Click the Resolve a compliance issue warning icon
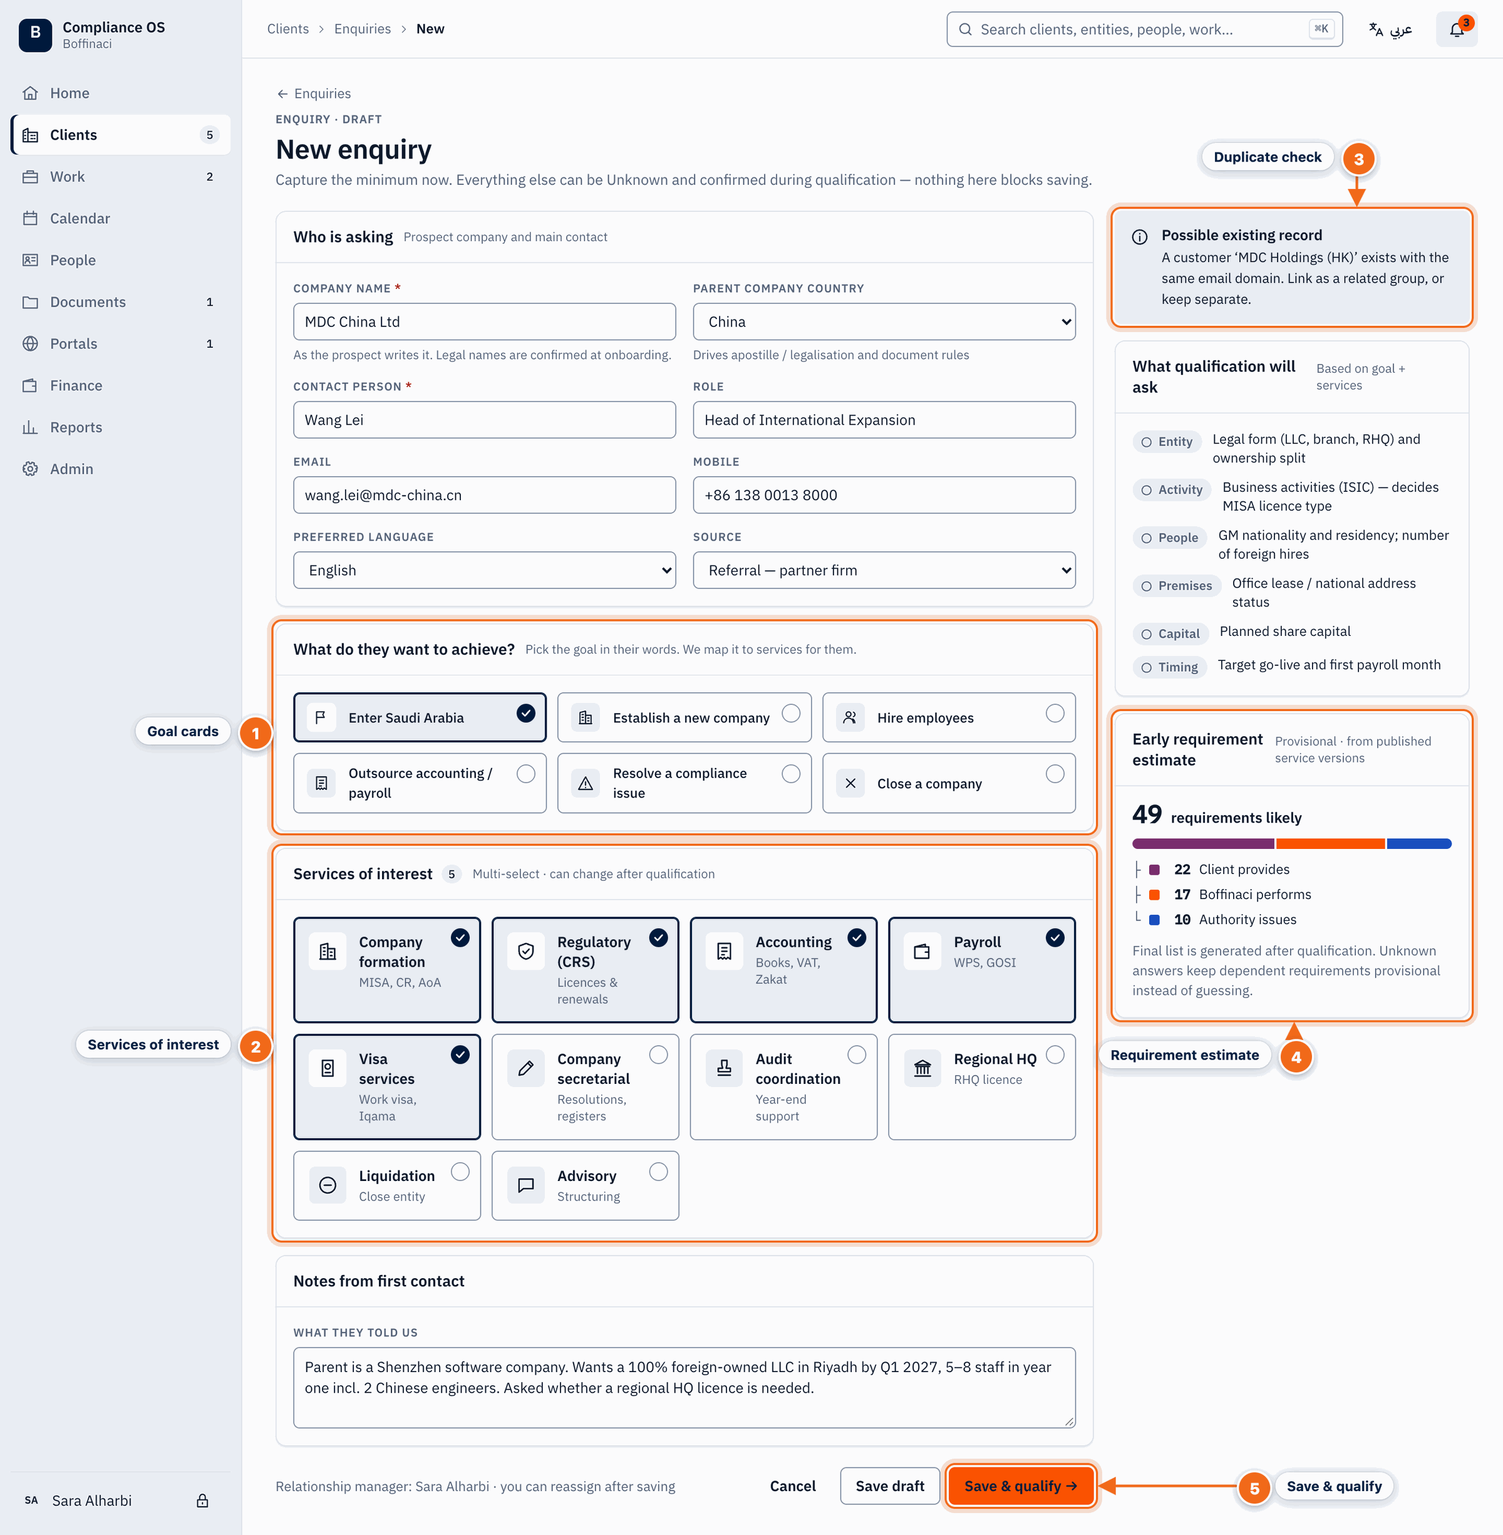Image resolution: width=1503 pixels, height=1535 pixels. 586,783
